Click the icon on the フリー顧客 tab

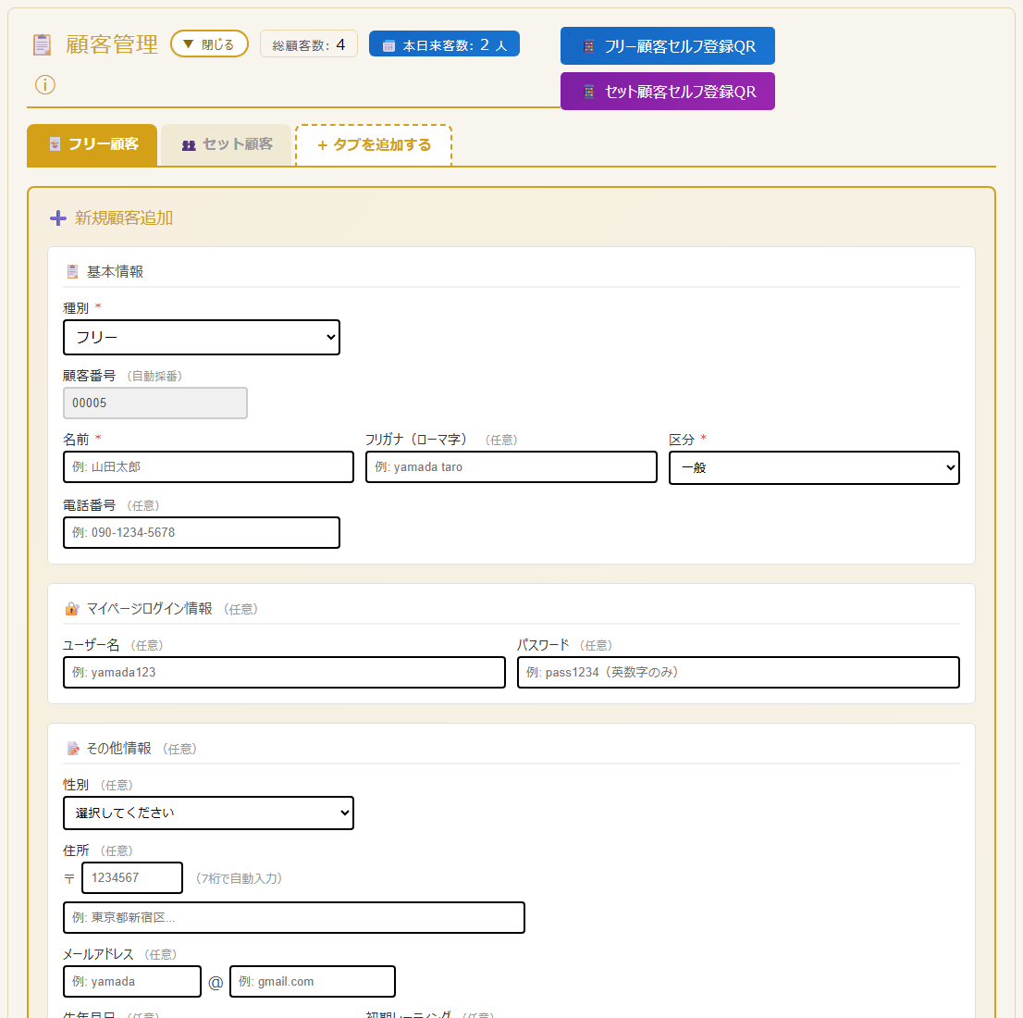click(x=55, y=144)
